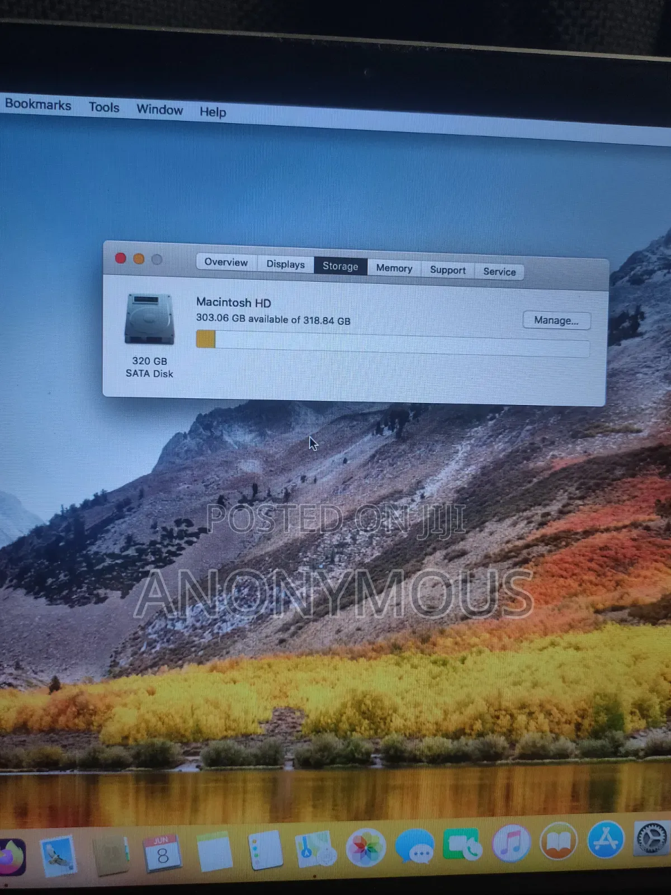Switch to the Overview tab

click(x=226, y=262)
